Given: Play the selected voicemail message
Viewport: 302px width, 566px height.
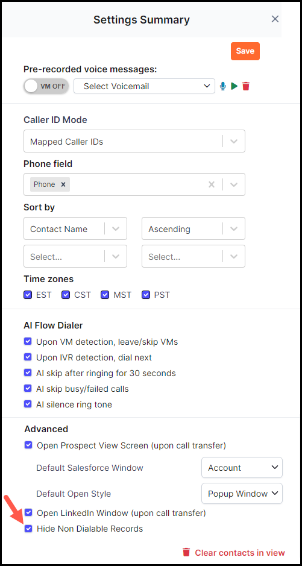Looking at the screenshot, I should (234, 86).
